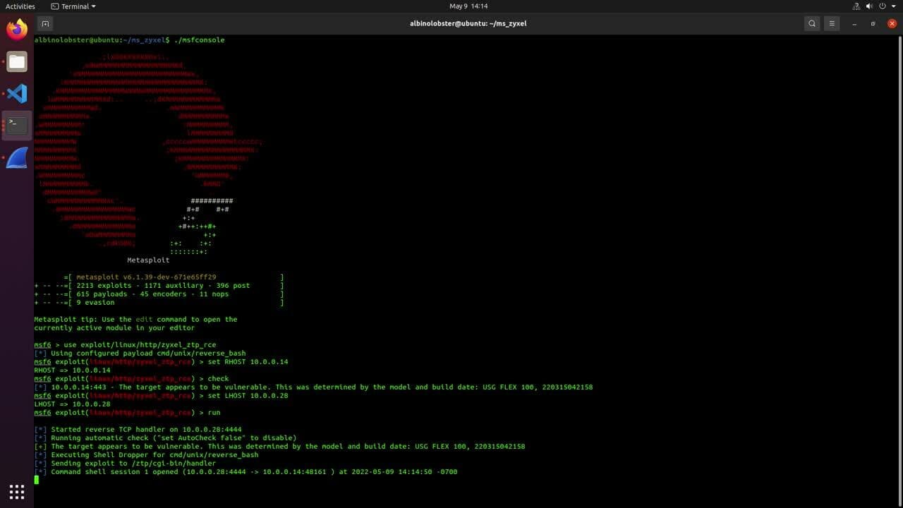The height and width of the screenshot is (508, 903).
Task: Click the 2213 exploits count line
Action: [x=163, y=286]
